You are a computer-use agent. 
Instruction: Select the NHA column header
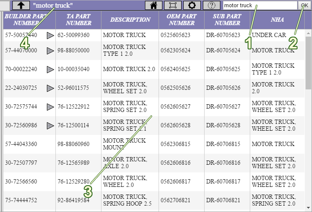point(277,20)
